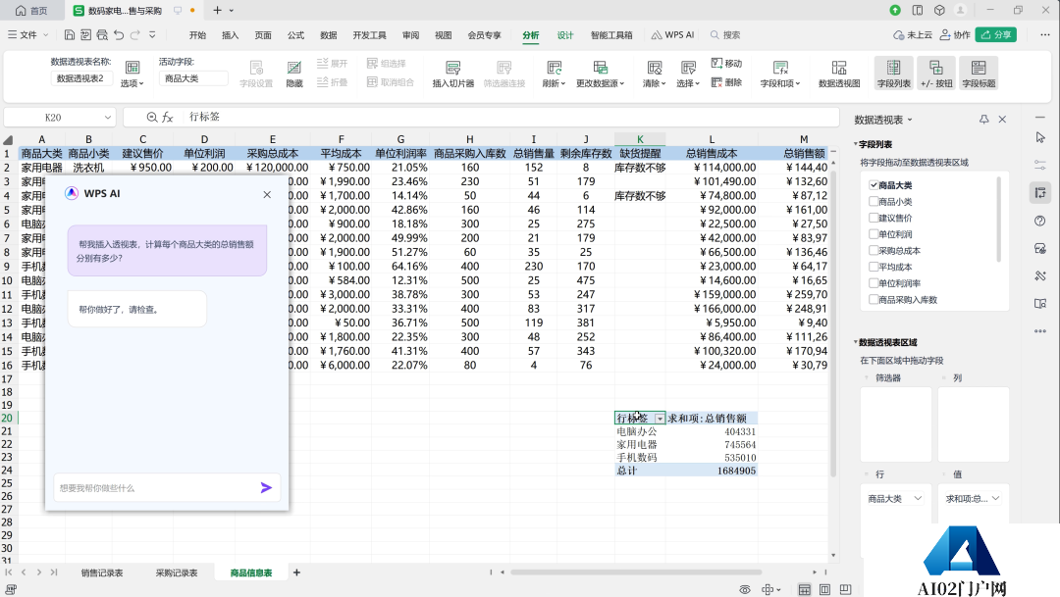
Task: Open the 行标签 filter dropdown in pivot table
Action: pyautogui.click(x=660, y=419)
